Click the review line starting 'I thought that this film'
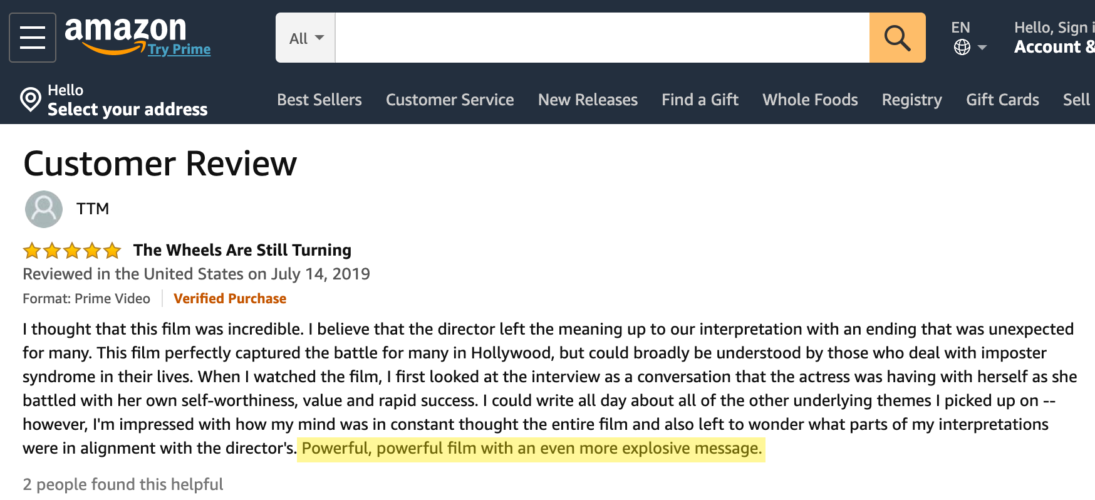This screenshot has height=500, width=1095. (548, 329)
